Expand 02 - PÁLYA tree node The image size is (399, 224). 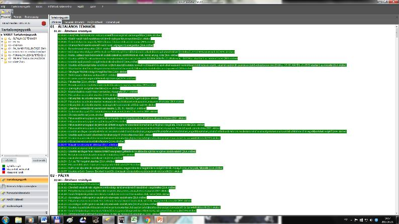click(2, 42)
